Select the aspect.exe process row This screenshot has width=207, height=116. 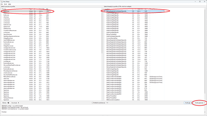[26, 11]
